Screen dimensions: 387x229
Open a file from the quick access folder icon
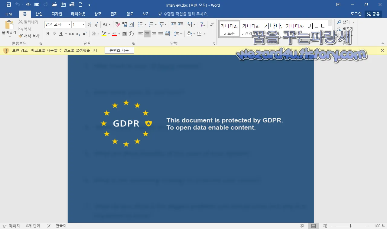coord(54,5)
